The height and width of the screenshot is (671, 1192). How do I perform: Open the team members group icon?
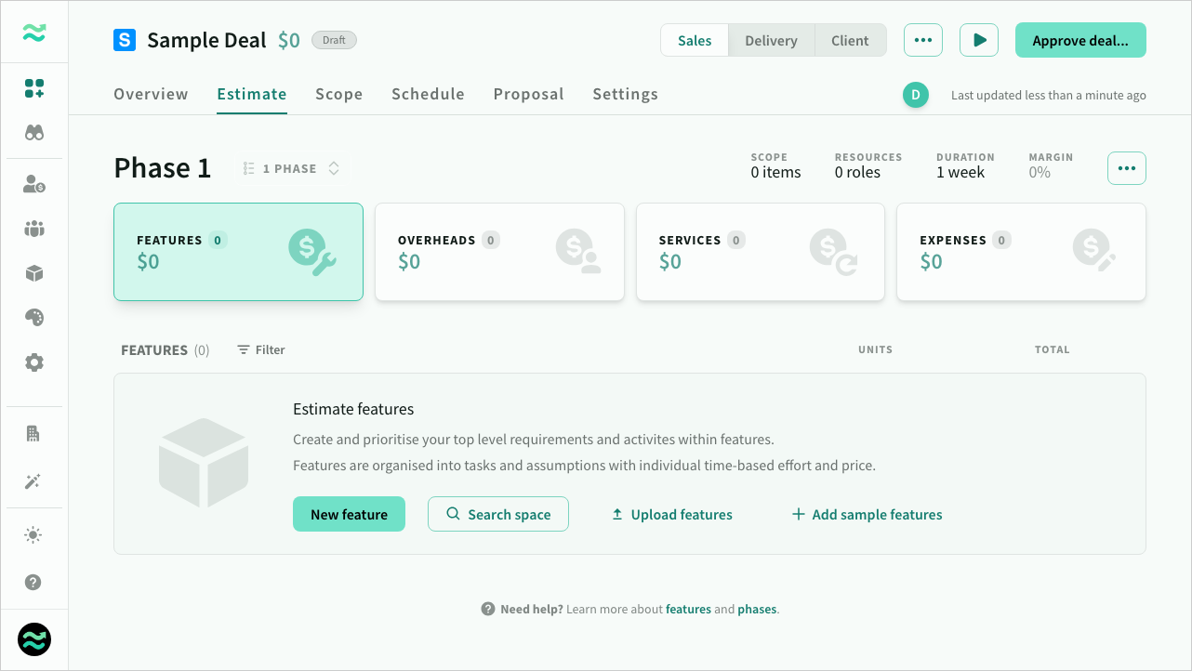[x=34, y=229]
